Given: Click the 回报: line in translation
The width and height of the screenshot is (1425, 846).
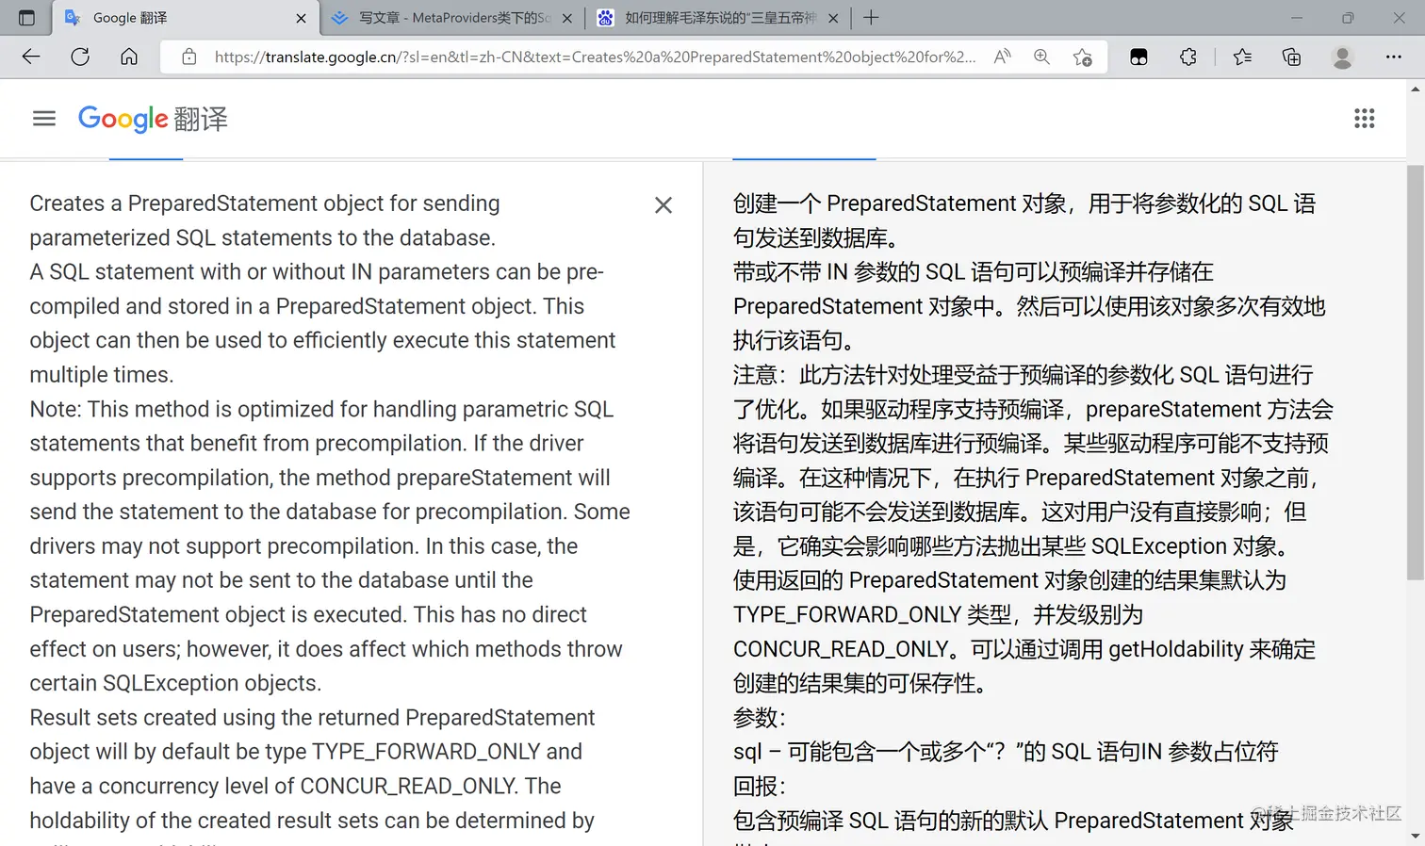Looking at the screenshot, I should (x=760, y=787).
